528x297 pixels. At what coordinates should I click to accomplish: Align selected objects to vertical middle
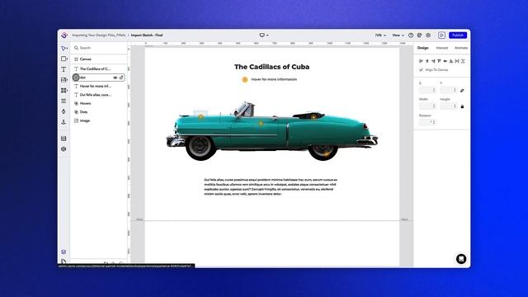pyautogui.click(x=445, y=61)
